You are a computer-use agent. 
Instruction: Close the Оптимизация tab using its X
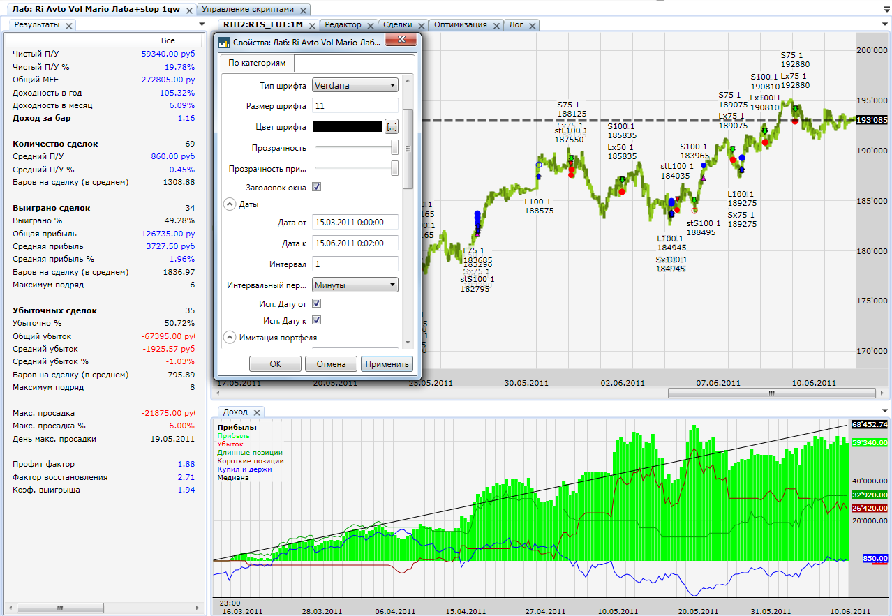tap(495, 25)
